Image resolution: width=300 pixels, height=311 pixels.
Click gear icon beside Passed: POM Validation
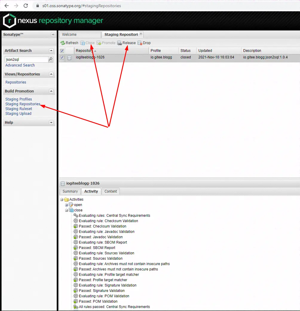click(x=76, y=301)
